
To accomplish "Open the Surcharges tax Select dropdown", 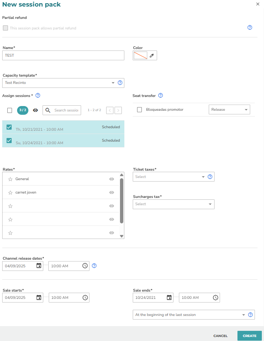I will [173, 204].
